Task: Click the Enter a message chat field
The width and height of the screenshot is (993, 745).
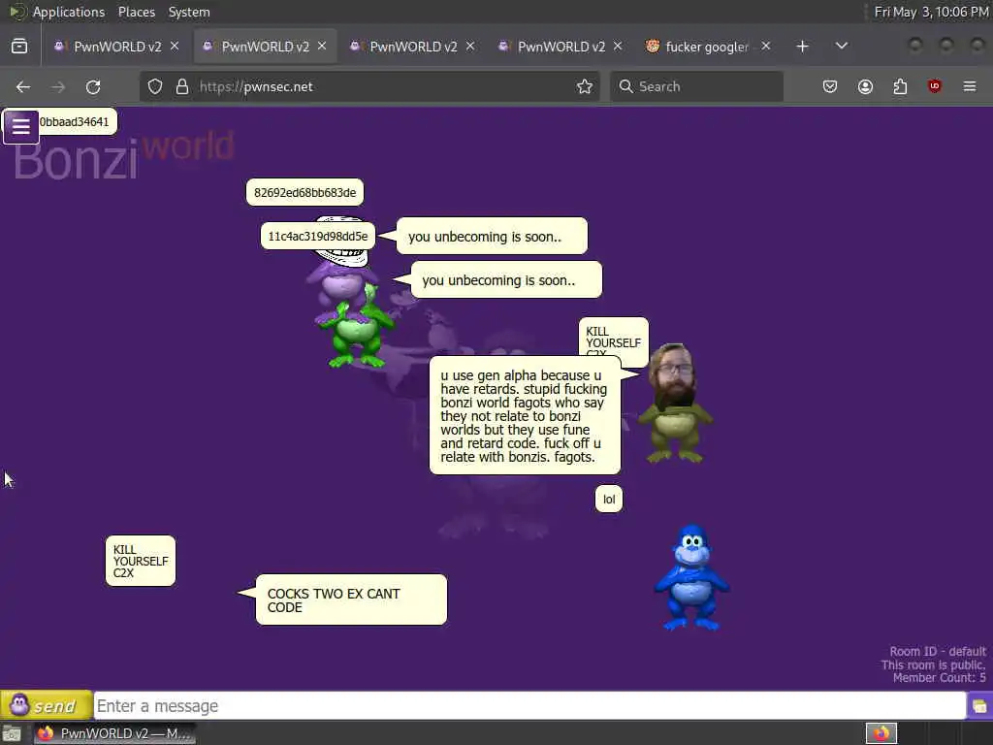Action: tap(529, 706)
